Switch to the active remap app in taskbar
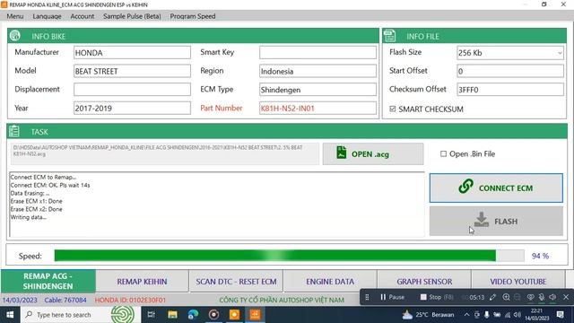Viewport: 574px width, 323px height. tap(255, 315)
